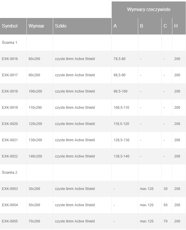Viewport: 186px width, 230px height.
Task: Click the 78,5-80 value in column A
Action: [x=120, y=59]
